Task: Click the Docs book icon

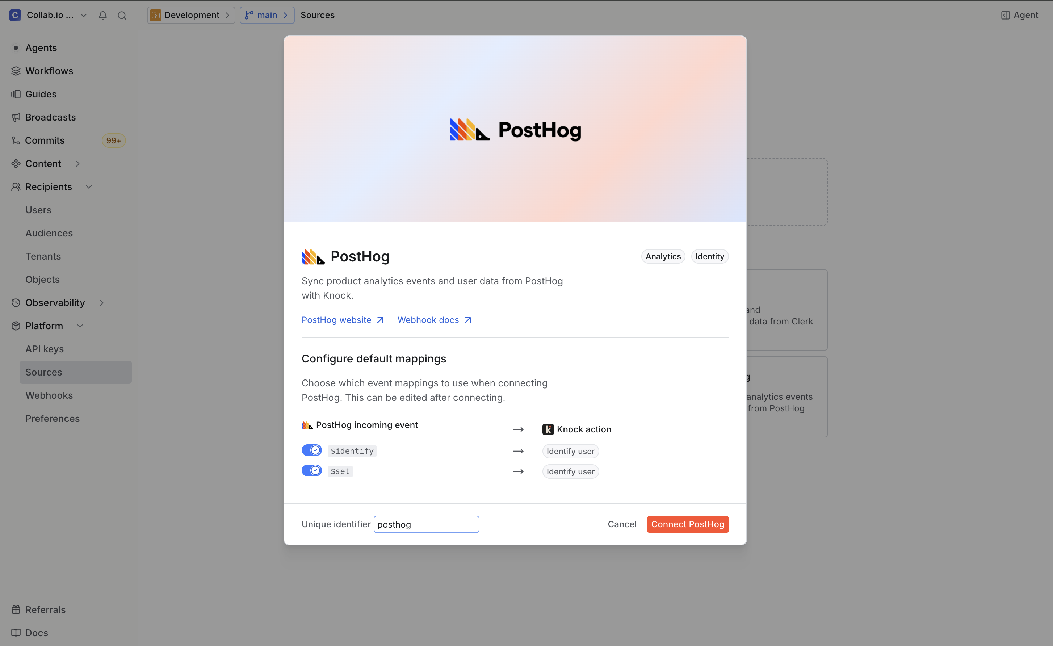Action: pos(16,633)
